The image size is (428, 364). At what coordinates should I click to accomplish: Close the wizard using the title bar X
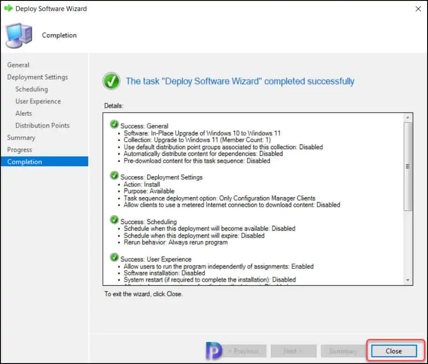coord(418,9)
